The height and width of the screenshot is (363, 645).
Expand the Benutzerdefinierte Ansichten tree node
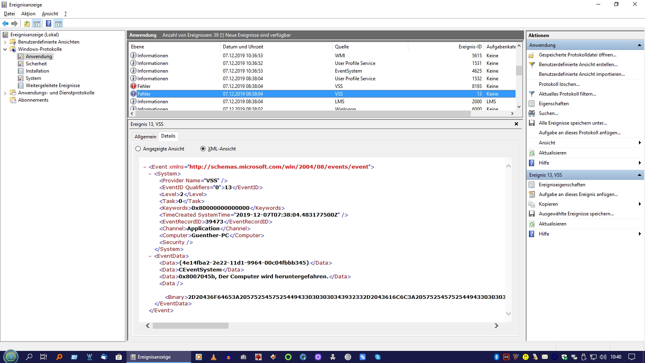[x=5, y=42]
